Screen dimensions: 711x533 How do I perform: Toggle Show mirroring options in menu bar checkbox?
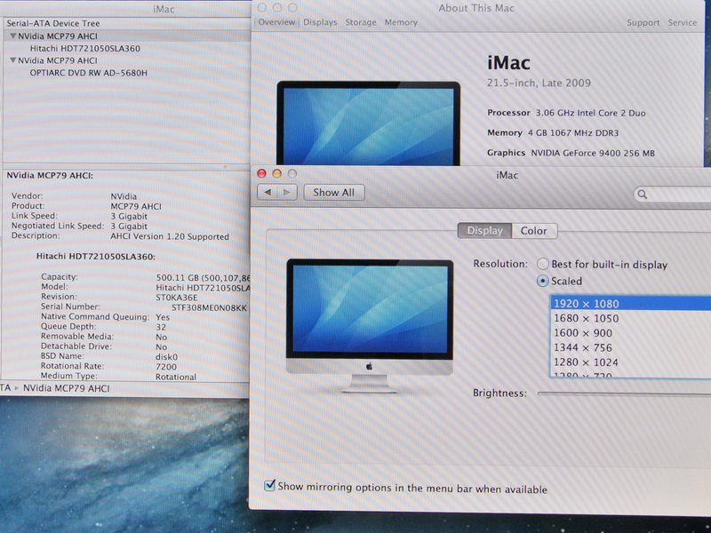click(270, 485)
